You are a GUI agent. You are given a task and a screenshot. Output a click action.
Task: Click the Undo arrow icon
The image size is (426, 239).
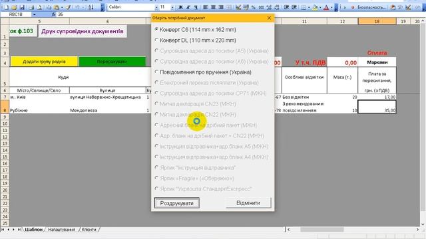77,7
